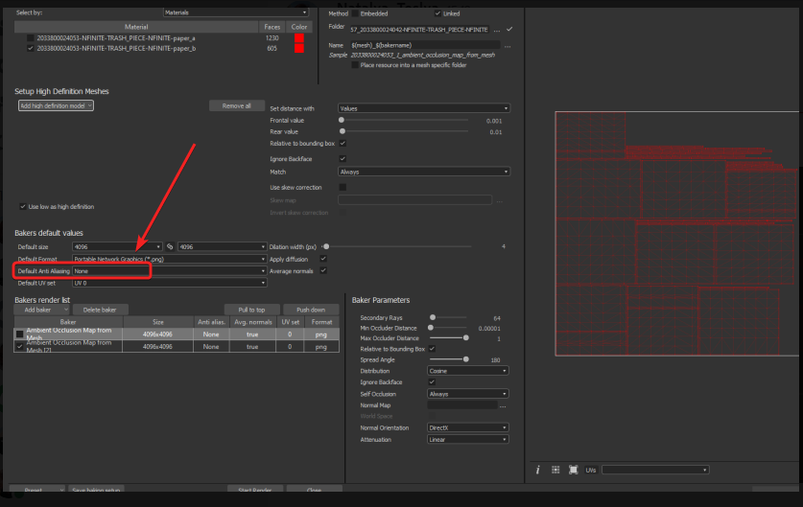Viewport: 803px width, 507px height.
Task: Open the Self Occlusion dropdown
Action: 467,394
